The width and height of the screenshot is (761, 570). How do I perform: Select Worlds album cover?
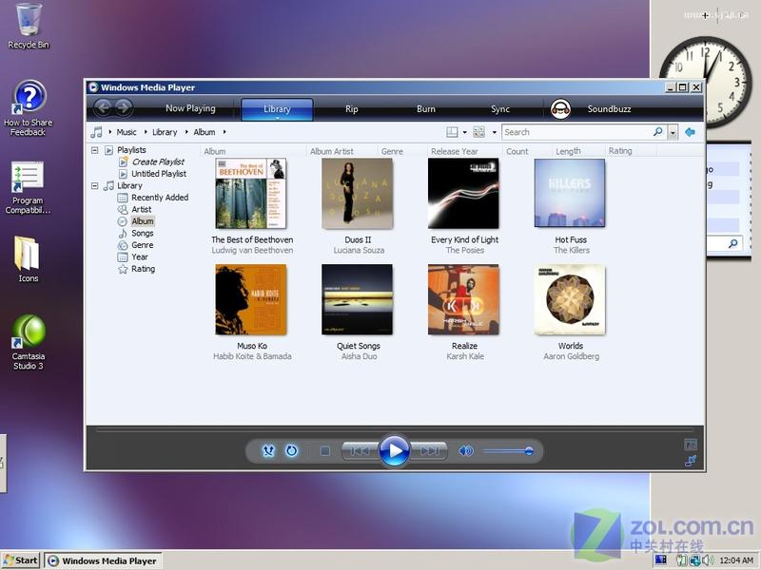point(570,299)
